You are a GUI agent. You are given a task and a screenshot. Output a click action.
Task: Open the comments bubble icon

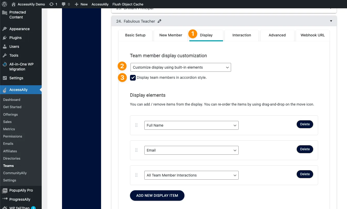[64, 4]
